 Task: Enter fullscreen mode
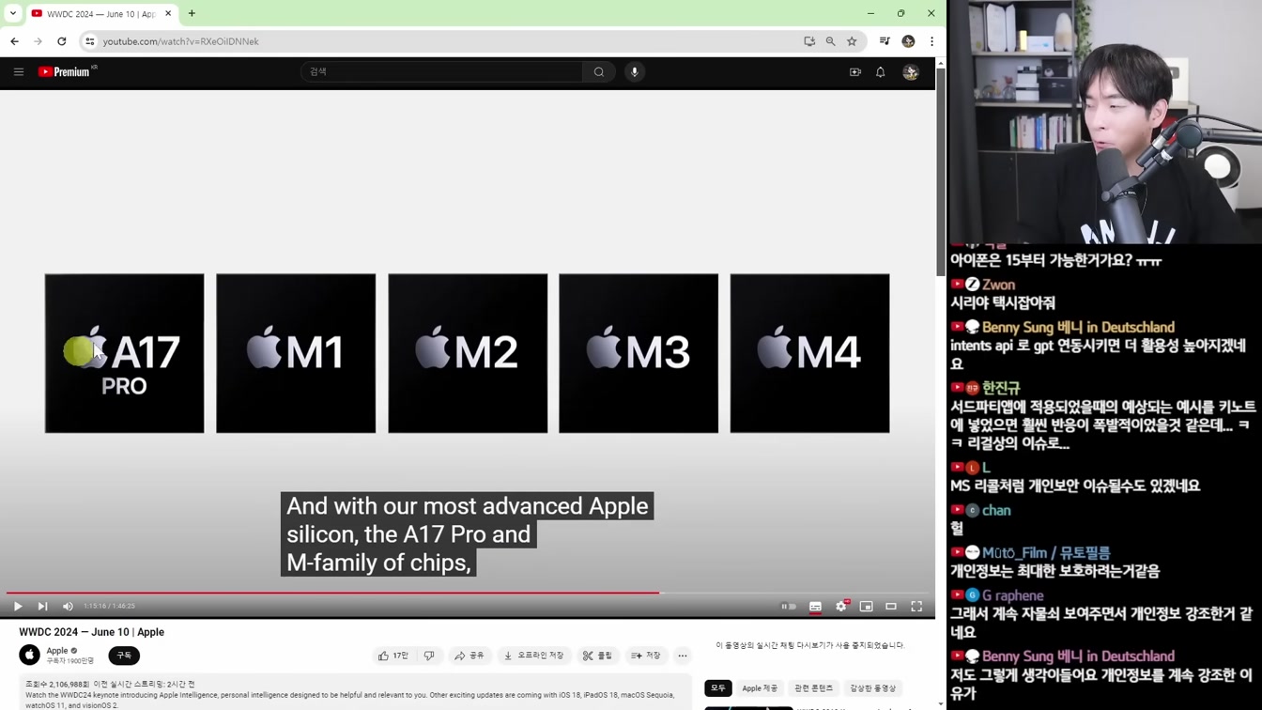click(x=916, y=607)
